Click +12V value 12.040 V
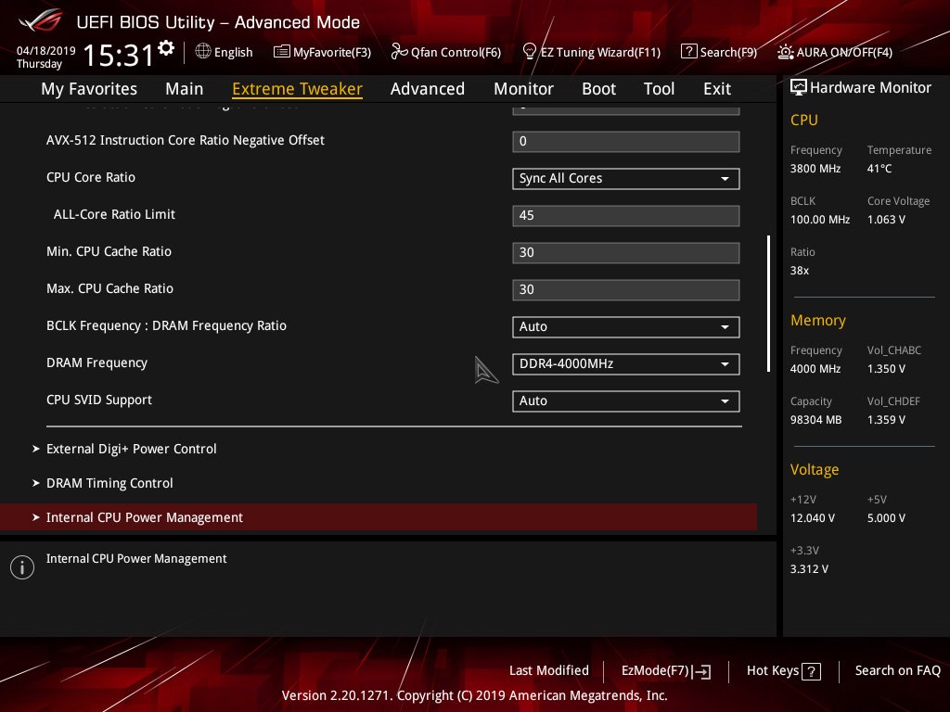Image resolution: width=950 pixels, height=712 pixels. coord(813,517)
